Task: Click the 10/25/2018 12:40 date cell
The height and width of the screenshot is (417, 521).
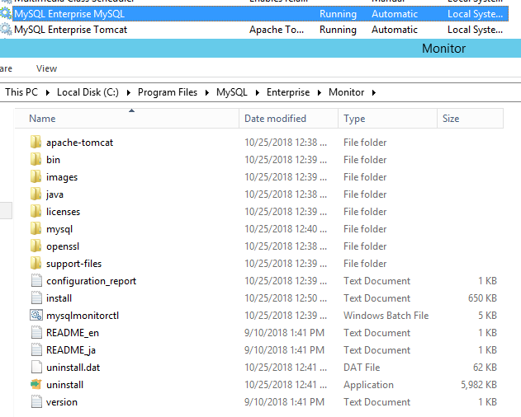Action: coord(286,228)
